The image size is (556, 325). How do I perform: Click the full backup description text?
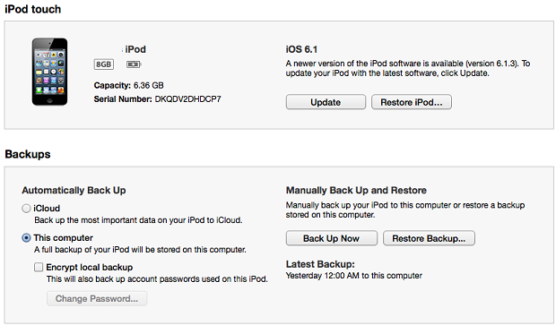(140, 250)
